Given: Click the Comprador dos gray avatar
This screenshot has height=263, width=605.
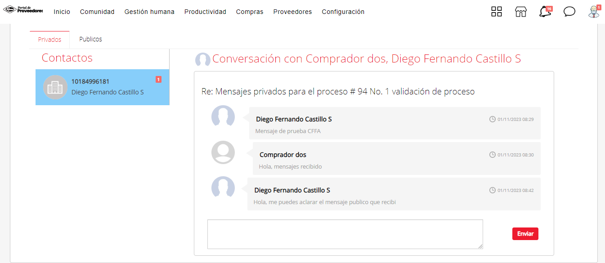Looking at the screenshot, I should coord(223,152).
